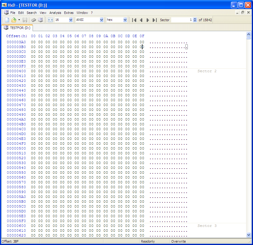Go to the previous sector
The height and width of the screenshot is (245, 253).
click(141, 20)
